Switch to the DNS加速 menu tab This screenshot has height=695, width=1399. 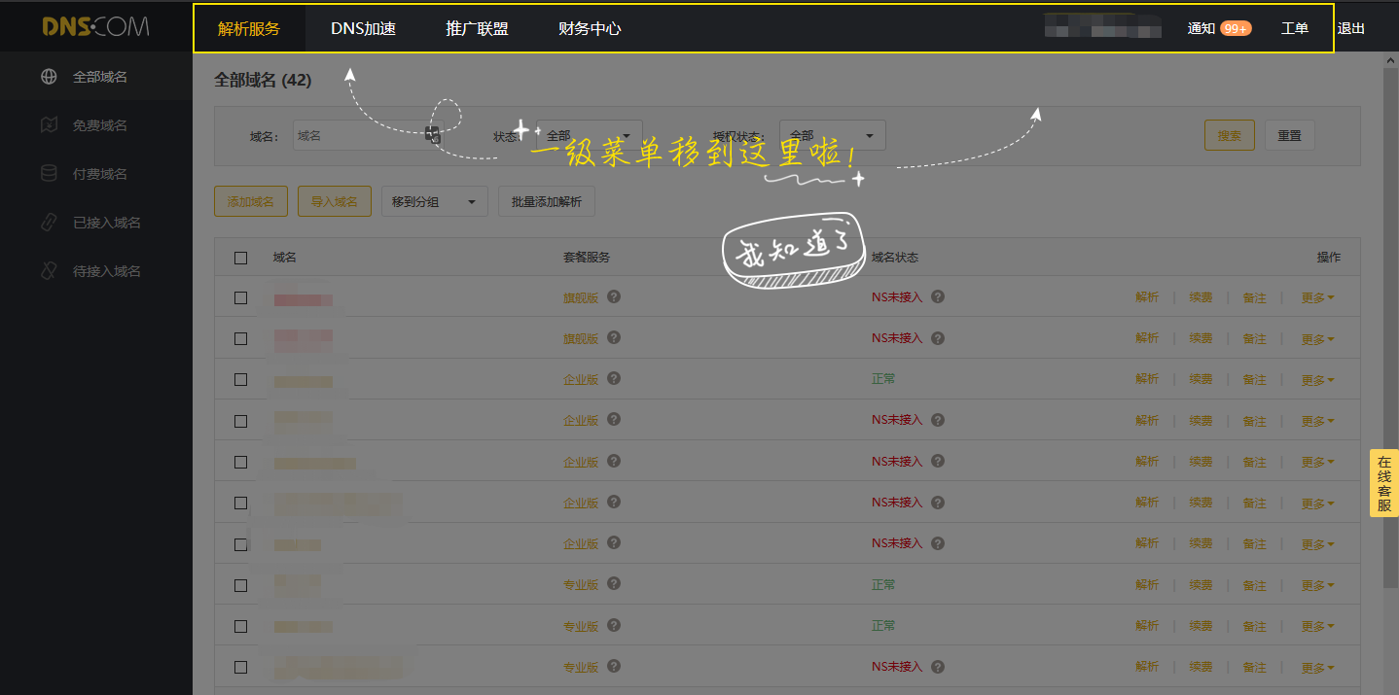(363, 29)
